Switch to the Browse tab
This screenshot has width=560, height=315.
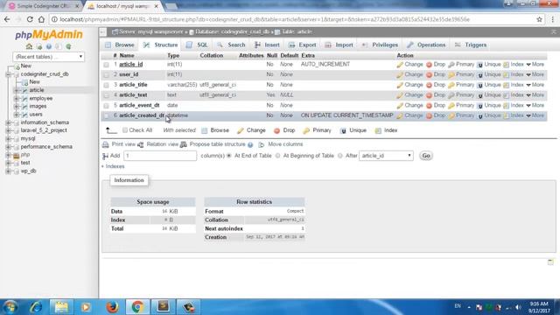pyautogui.click(x=120, y=45)
